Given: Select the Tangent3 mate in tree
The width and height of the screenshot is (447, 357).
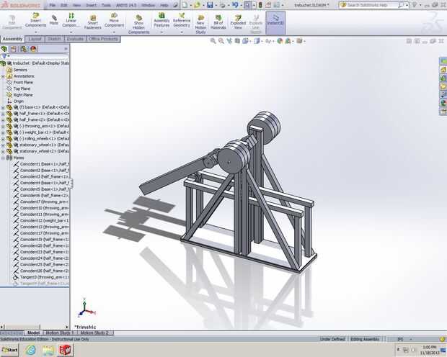Looking at the screenshot, I should (x=45, y=277).
